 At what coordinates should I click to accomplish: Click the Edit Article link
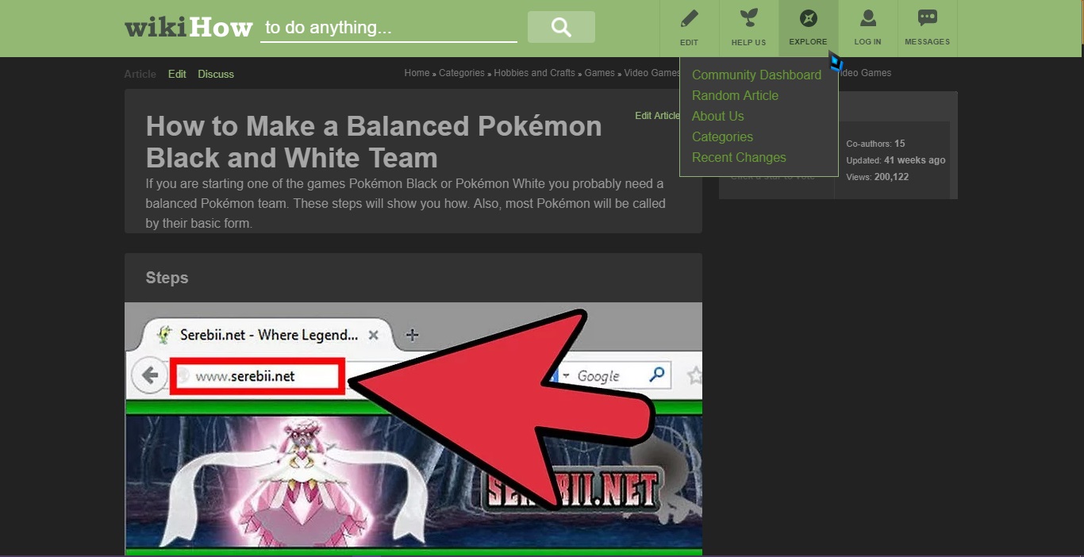657,115
